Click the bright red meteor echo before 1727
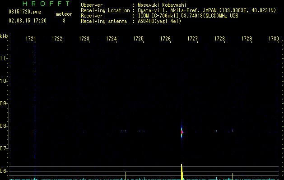Viewport: 284px width, 180px height. pyautogui.click(x=182, y=132)
